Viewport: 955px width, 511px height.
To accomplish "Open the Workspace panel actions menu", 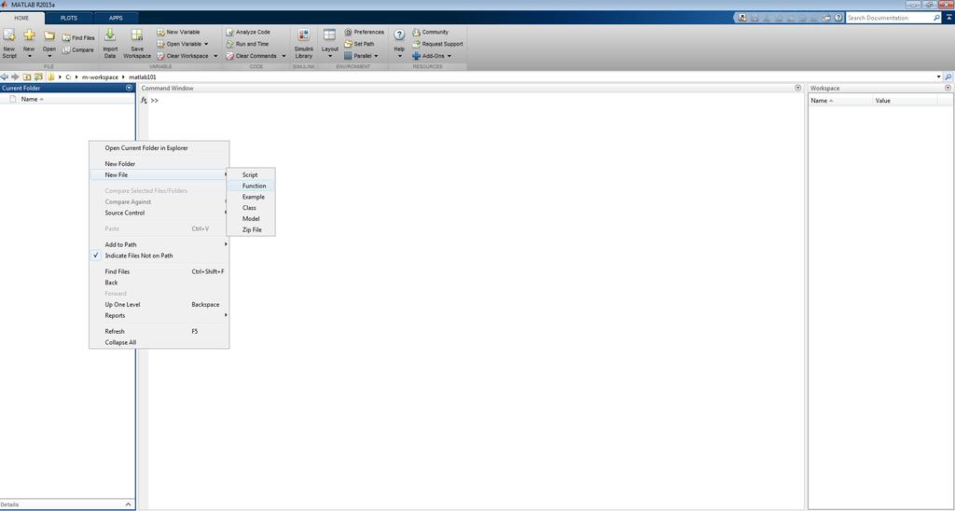I will 948,89.
